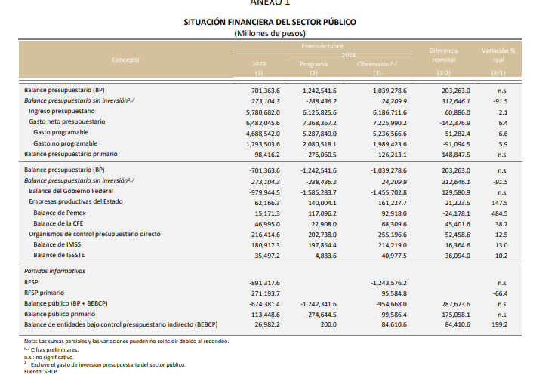Click the 'Fuente: SHCP.' source line
Viewport: 533px width, 390px height.
(x=41, y=371)
